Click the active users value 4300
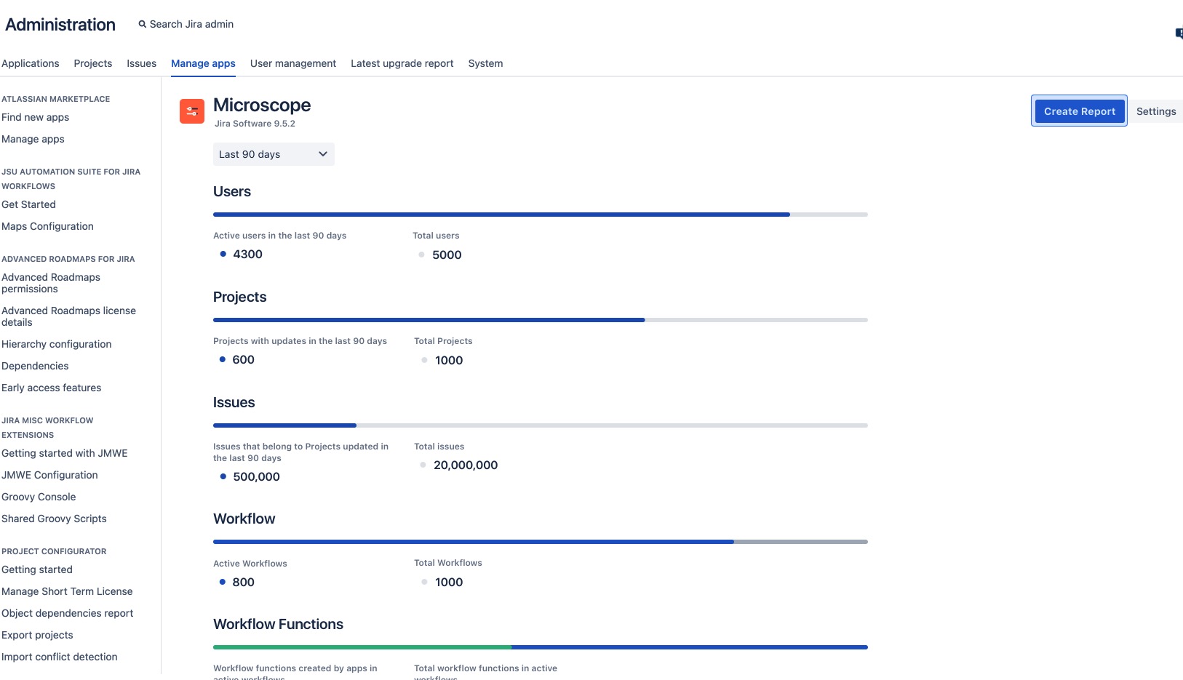 coord(247,254)
